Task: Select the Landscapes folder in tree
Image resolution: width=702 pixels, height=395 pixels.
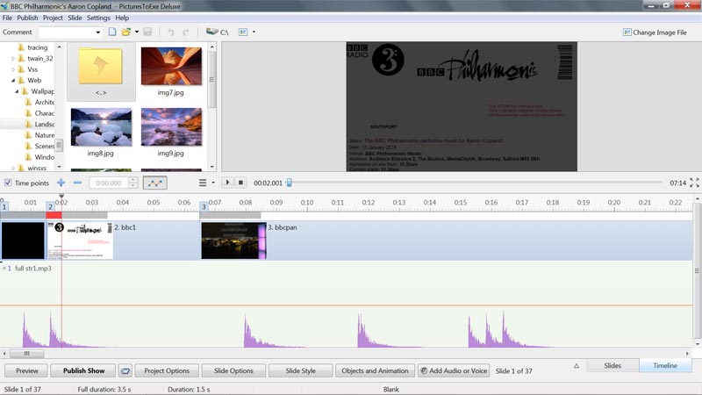Action: click(x=39, y=124)
